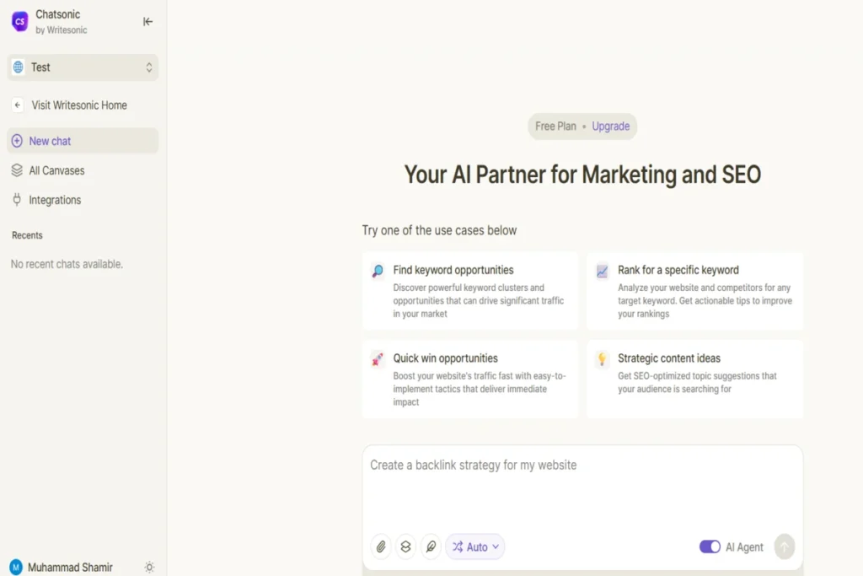This screenshot has height=576, width=863.
Task: Click the AI Agent label text
Action: [x=744, y=547]
